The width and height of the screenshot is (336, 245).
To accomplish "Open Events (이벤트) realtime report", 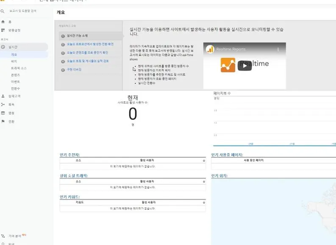I will click(15, 82).
